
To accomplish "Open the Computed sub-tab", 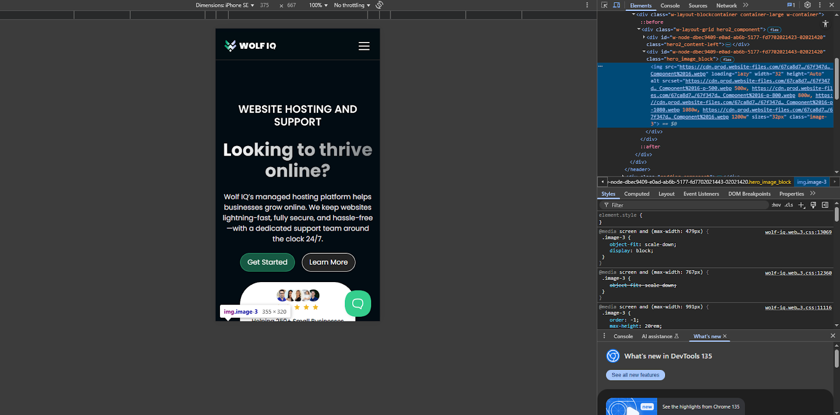I will [637, 194].
